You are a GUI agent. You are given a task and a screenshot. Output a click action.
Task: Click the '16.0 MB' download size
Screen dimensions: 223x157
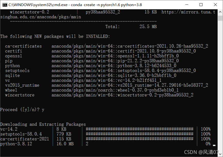point(65,144)
